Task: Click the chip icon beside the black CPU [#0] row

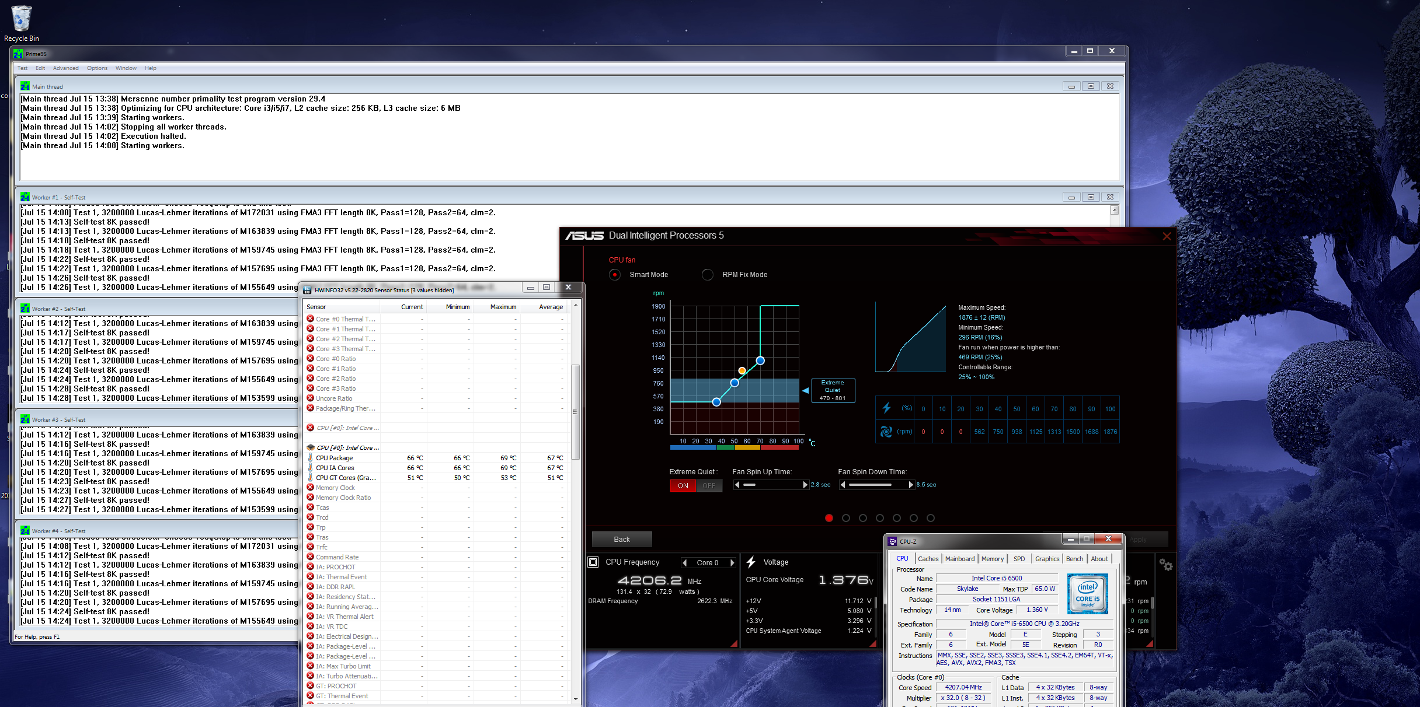Action: point(310,447)
